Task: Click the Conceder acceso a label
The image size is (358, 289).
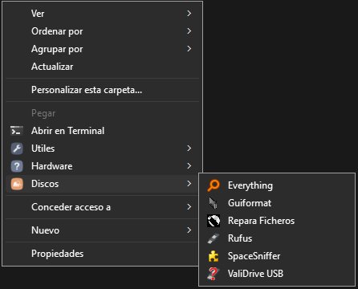Action: click(71, 207)
